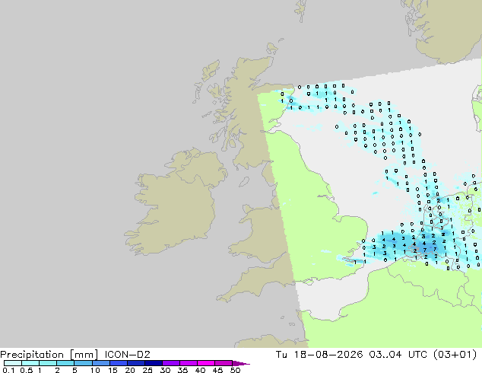This screenshot has height=373, width=482.
Task: Click the 0.5–1 mm legend swatch
Action: coord(30,363)
